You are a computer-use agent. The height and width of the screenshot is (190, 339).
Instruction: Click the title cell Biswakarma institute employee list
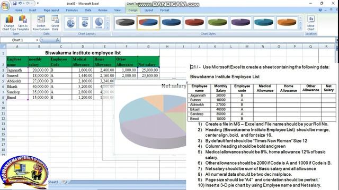(83, 53)
